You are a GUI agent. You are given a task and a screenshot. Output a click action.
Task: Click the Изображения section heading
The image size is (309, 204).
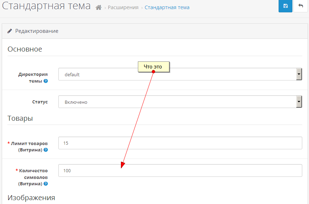click(31, 198)
